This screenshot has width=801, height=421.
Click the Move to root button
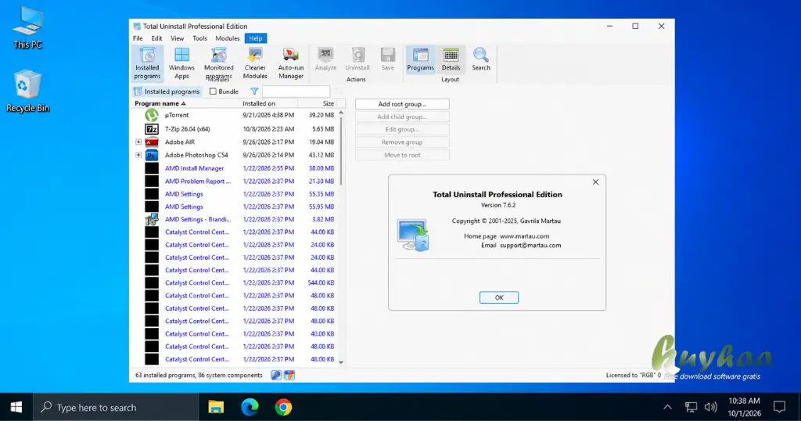[x=402, y=155]
